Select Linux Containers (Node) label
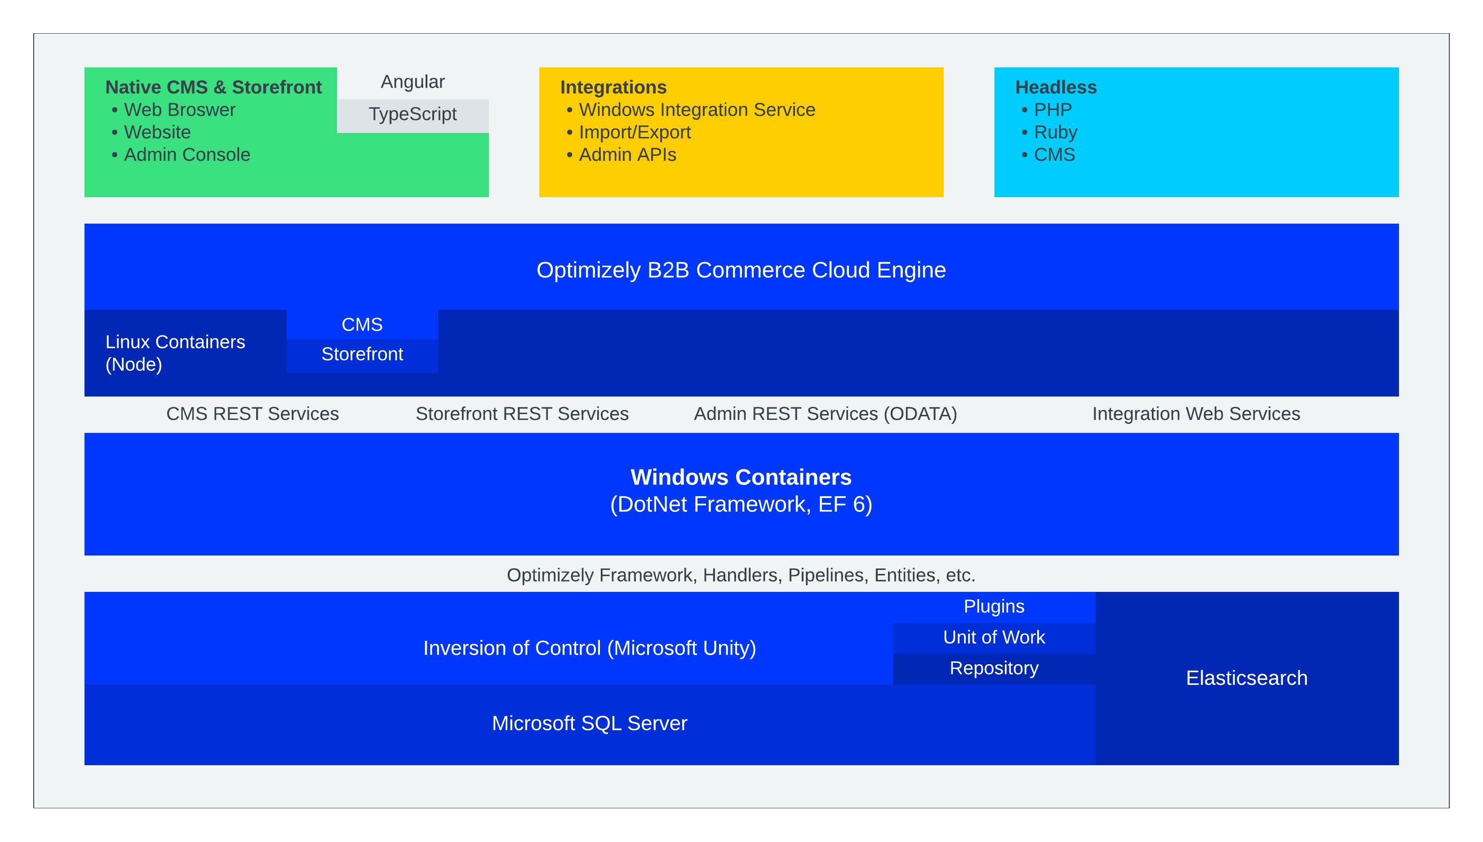 [175, 353]
